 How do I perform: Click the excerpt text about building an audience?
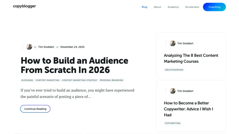(x=77, y=94)
